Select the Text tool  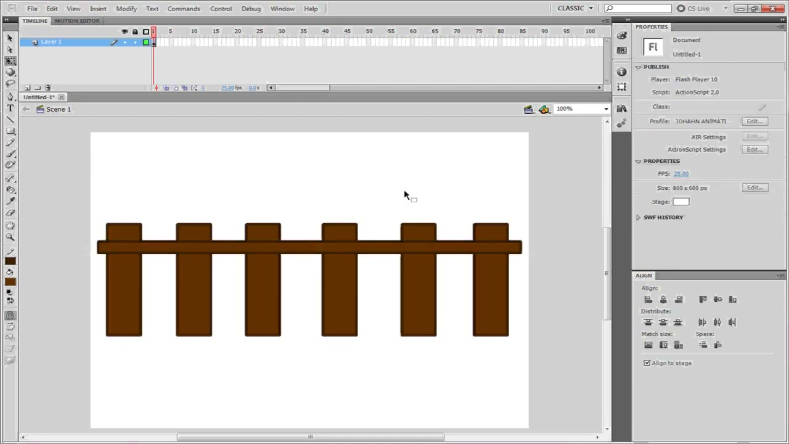pyautogui.click(x=10, y=108)
